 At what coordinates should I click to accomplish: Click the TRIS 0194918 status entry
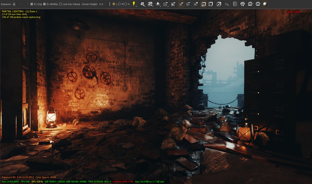pyautogui.click(x=95, y=181)
